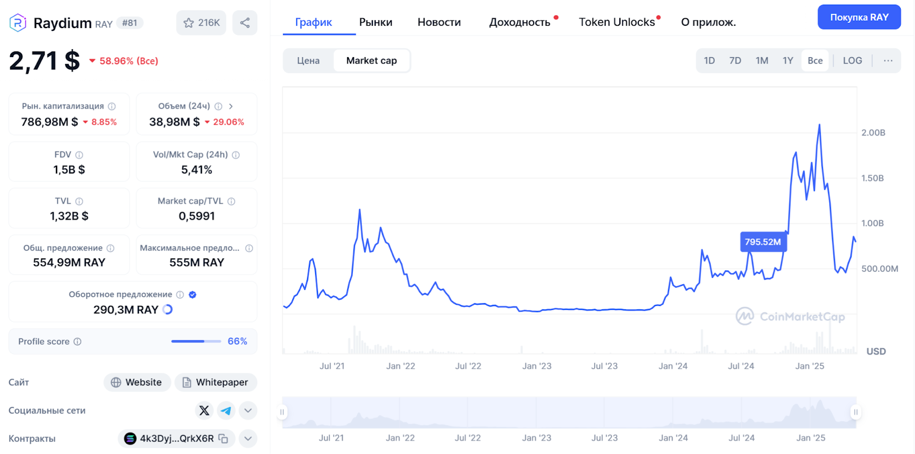Click the 555M RAY max supply value
The width and height of the screenshot is (915, 454).
[x=197, y=262]
